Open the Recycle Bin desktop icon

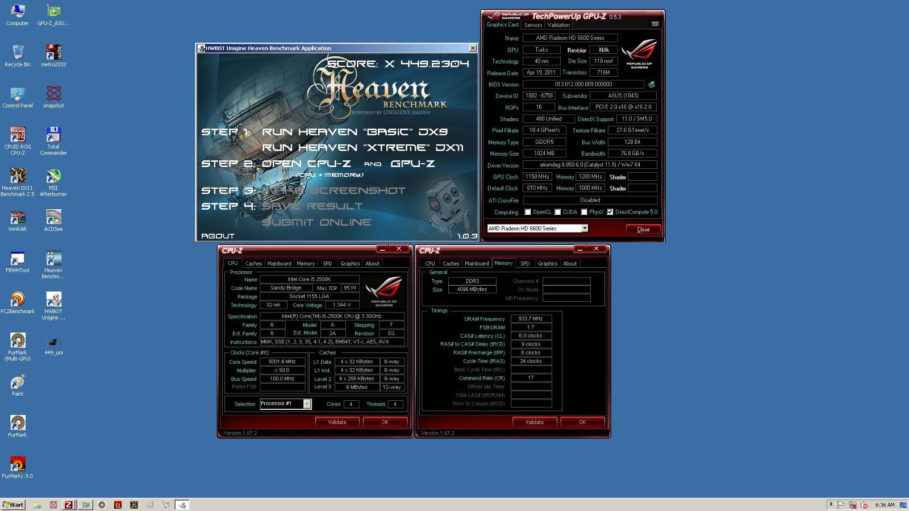pos(18,56)
